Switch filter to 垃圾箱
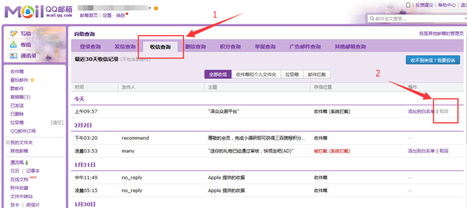 (x=291, y=74)
